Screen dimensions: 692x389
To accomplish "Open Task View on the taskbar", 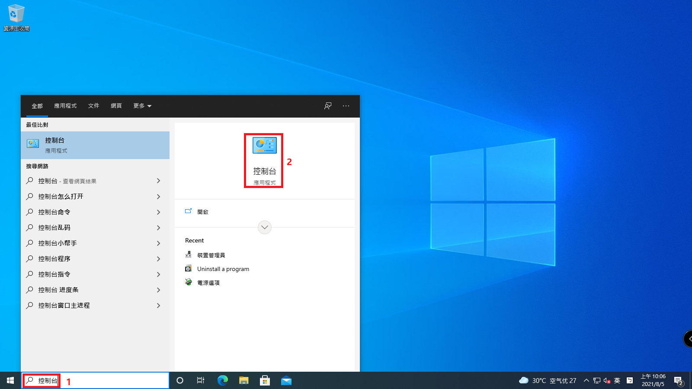I will click(x=201, y=380).
